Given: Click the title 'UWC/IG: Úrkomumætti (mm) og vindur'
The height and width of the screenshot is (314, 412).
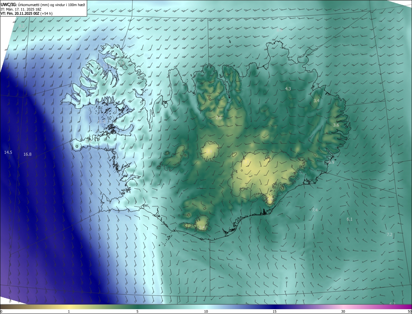Looking at the screenshot, I should pos(43,4).
